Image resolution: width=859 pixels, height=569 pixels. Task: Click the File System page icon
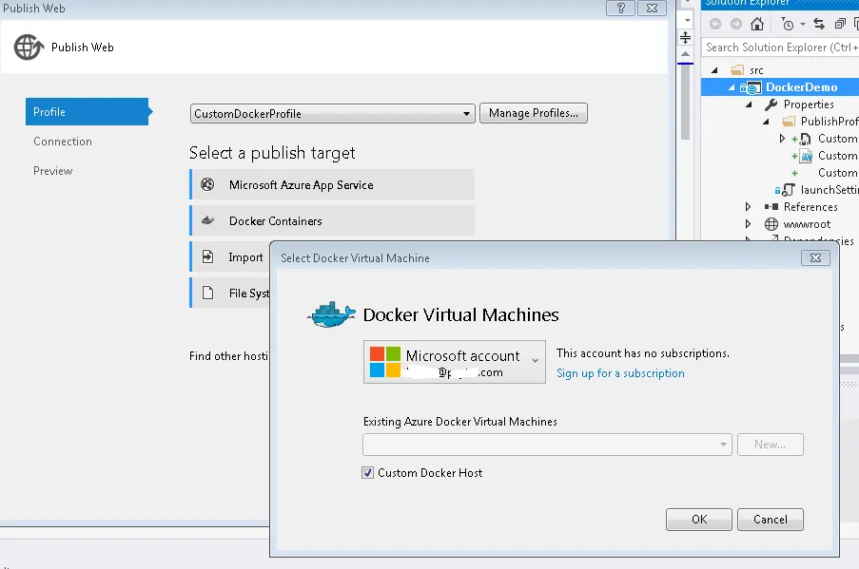coord(207,293)
